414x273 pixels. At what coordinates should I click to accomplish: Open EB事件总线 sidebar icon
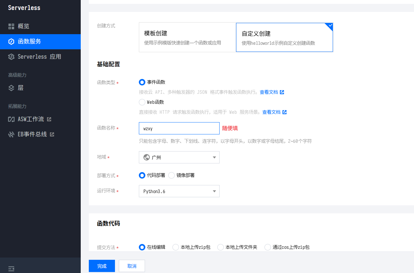point(12,134)
